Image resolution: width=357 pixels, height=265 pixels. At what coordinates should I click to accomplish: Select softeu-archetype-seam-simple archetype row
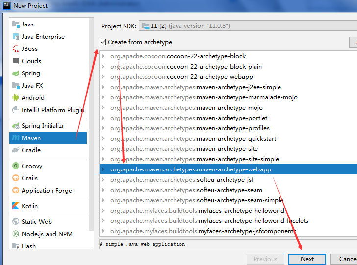(228, 200)
